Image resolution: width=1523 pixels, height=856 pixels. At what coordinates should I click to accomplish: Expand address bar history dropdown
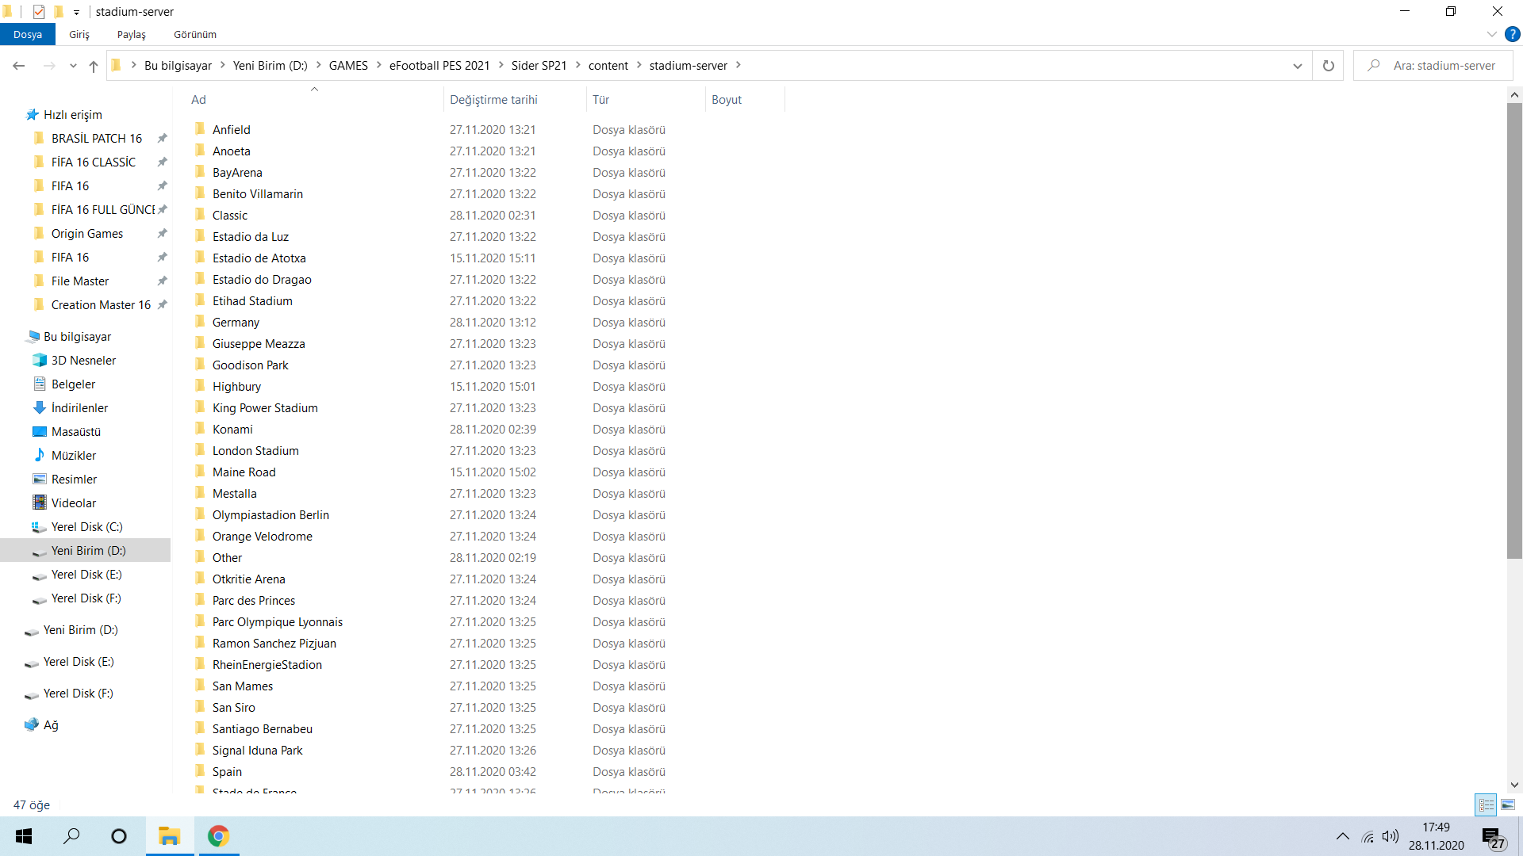[x=1298, y=66]
